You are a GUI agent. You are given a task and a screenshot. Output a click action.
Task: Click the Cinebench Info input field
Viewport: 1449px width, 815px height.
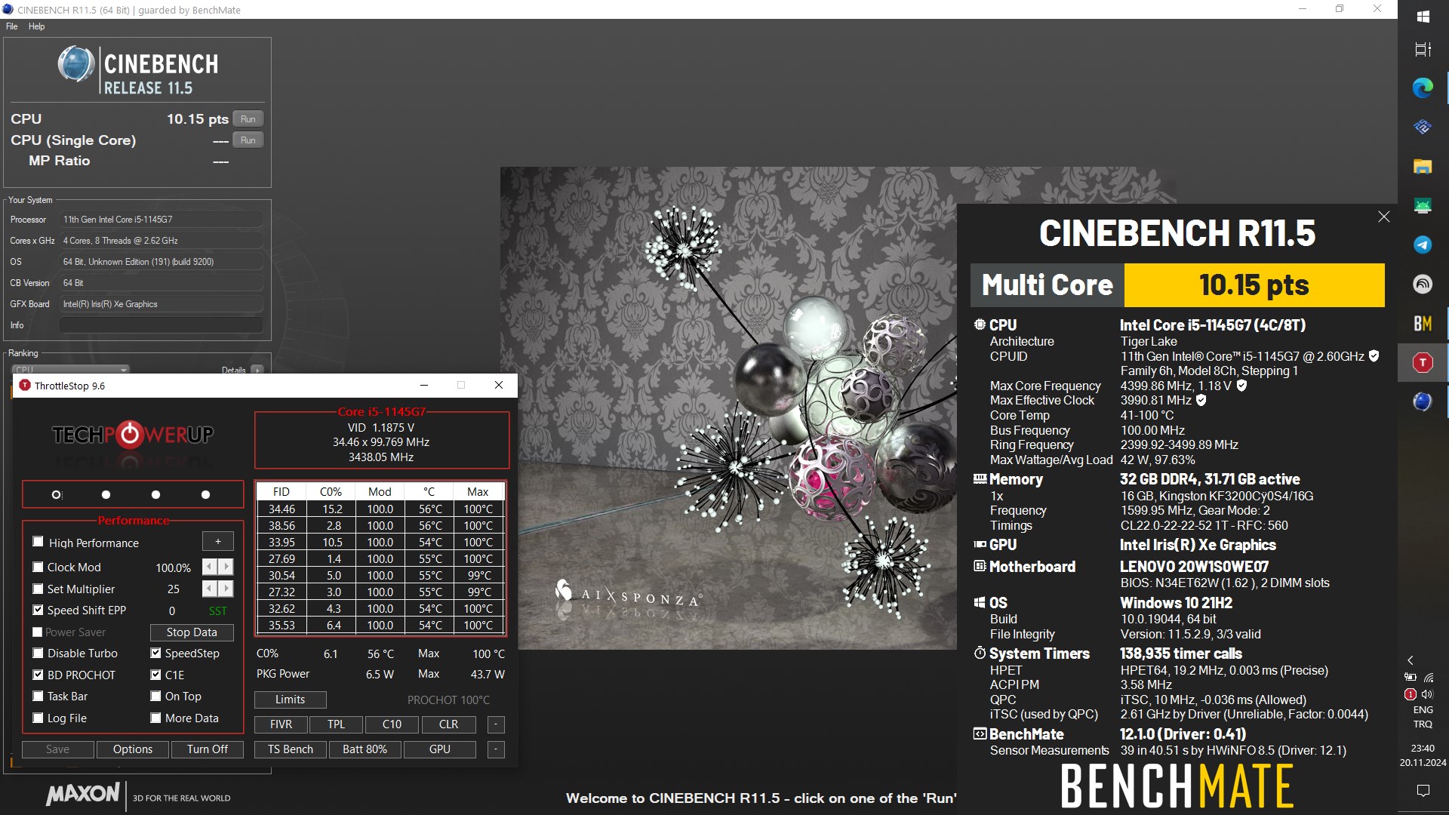point(161,325)
